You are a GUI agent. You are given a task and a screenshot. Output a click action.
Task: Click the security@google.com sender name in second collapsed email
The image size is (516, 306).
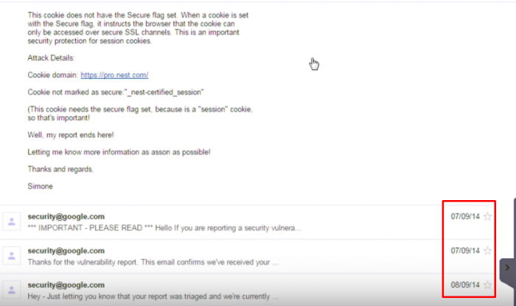tap(66, 251)
